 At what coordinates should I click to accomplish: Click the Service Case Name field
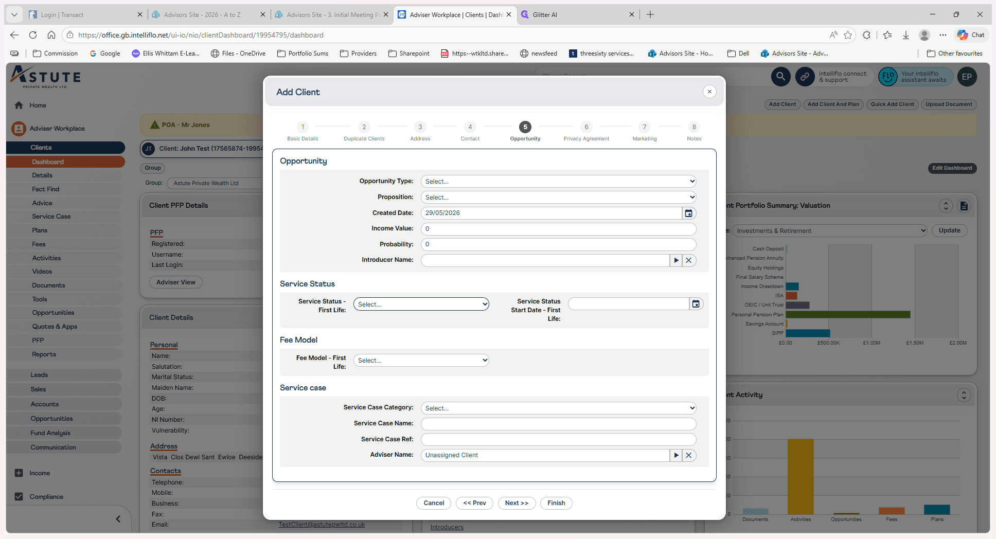(x=559, y=424)
